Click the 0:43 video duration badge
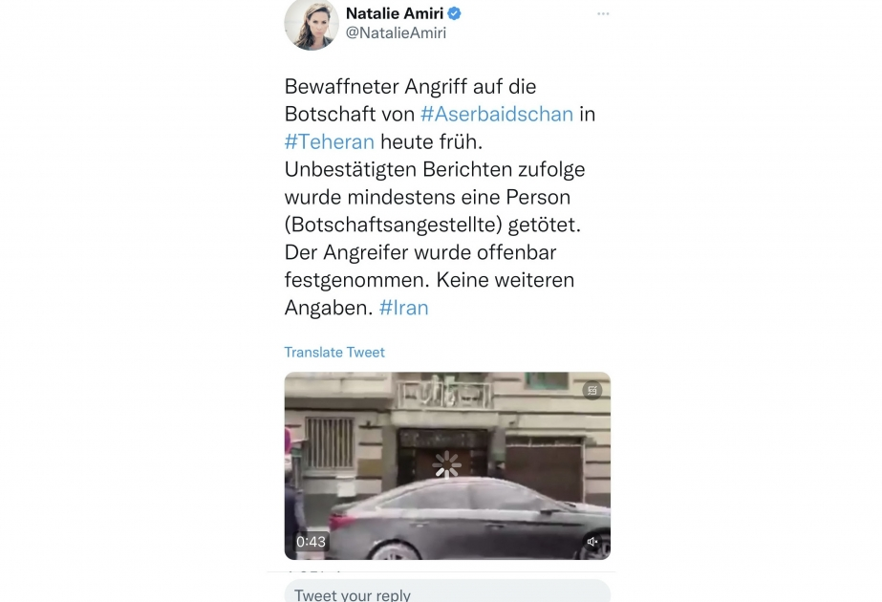 tap(311, 541)
